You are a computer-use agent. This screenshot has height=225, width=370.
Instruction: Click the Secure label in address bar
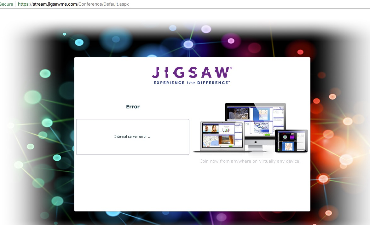(6, 4)
